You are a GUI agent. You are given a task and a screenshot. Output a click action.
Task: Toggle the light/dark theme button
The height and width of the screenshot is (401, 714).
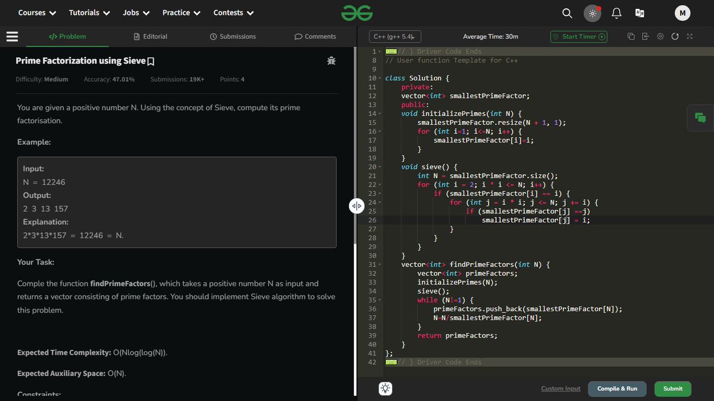click(x=592, y=13)
